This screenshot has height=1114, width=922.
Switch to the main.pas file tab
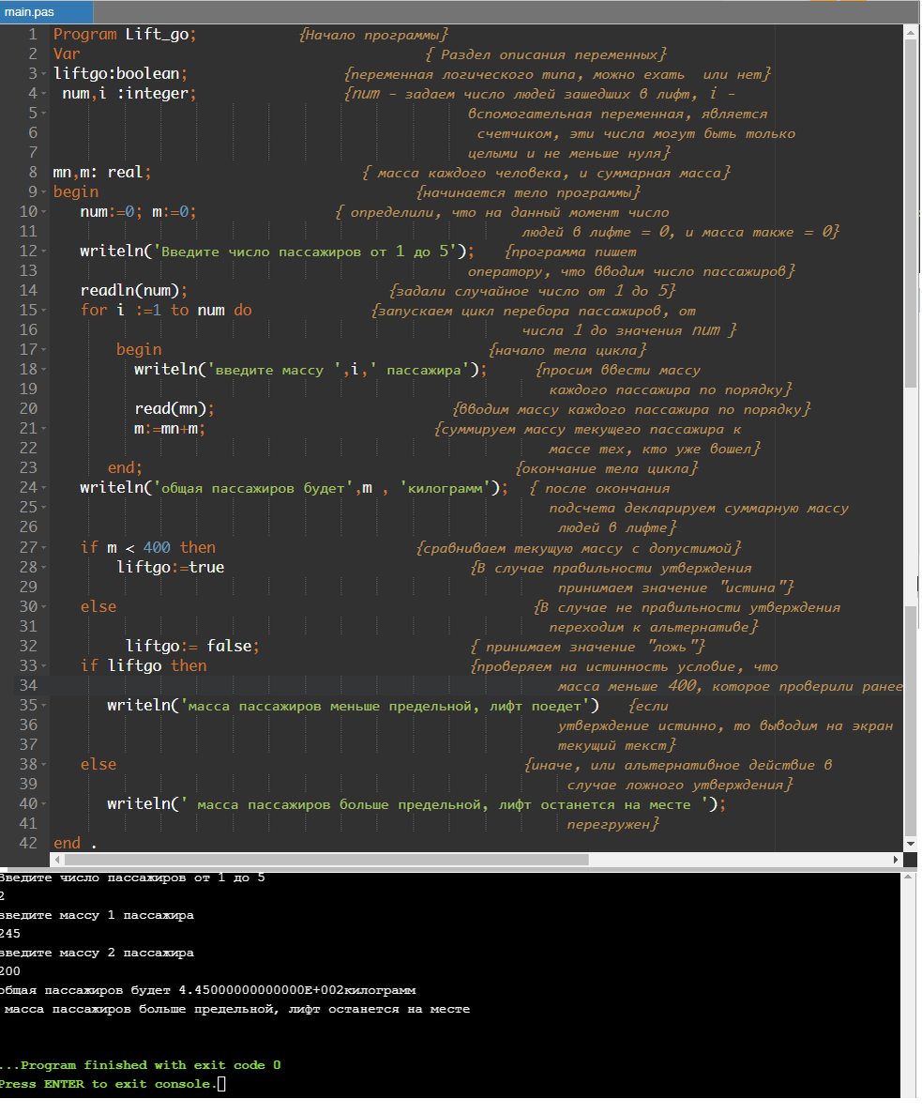tap(46, 12)
